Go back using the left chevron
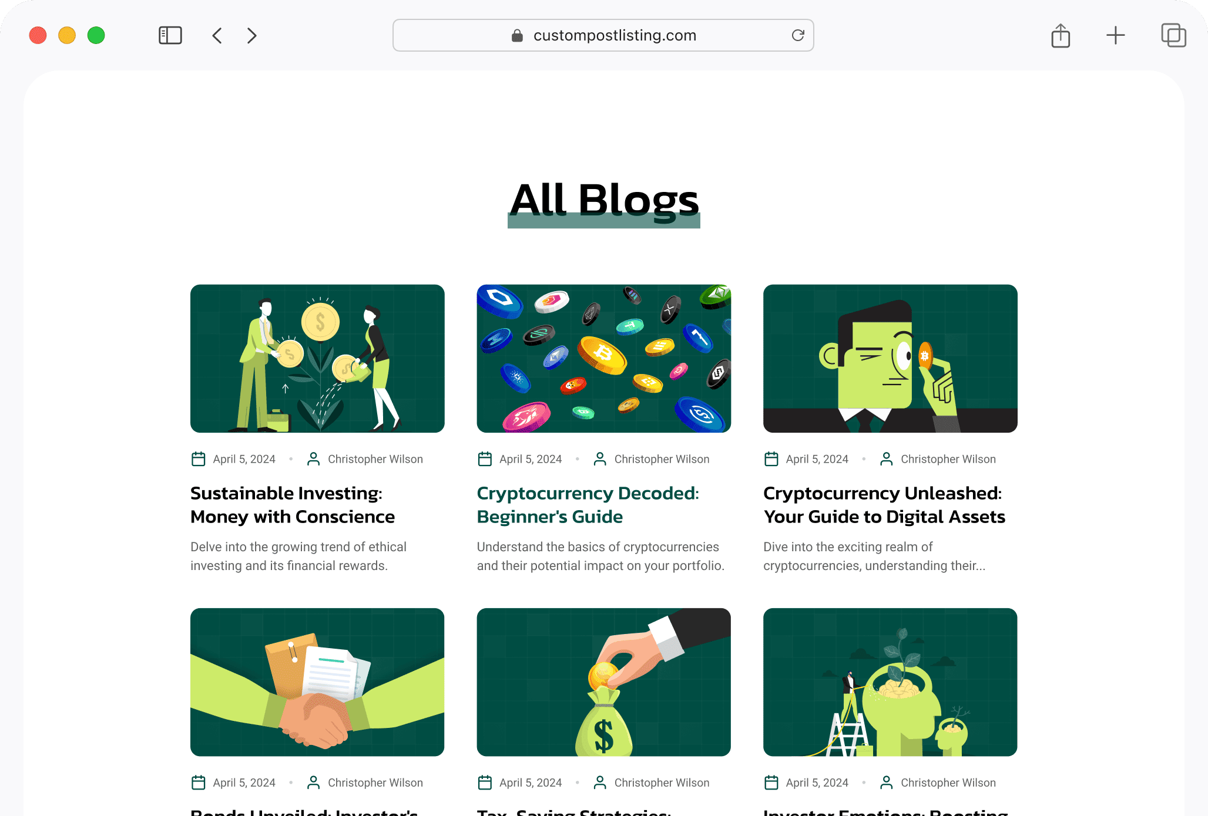This screenshot has width=1208, height=816. (x=217, y=35)
